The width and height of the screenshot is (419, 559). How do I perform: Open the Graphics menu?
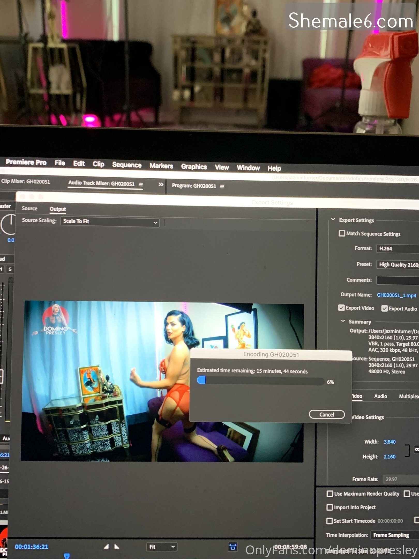(x=194, y=167)
